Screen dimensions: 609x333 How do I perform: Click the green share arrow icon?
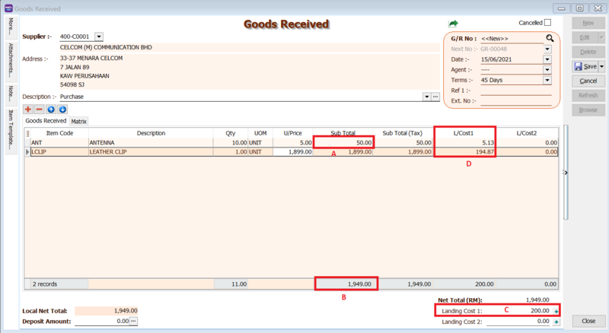(454, 24)
